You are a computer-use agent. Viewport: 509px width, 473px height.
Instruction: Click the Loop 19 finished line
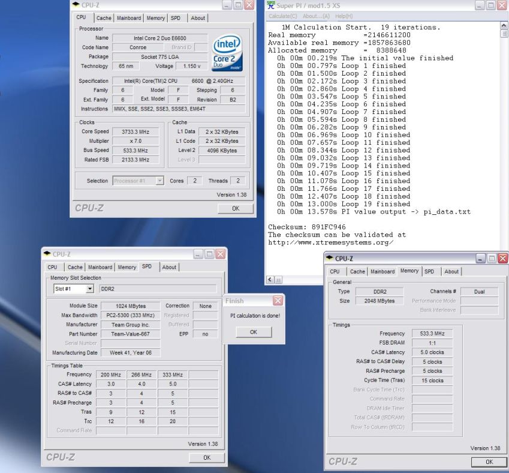point(344,204)
